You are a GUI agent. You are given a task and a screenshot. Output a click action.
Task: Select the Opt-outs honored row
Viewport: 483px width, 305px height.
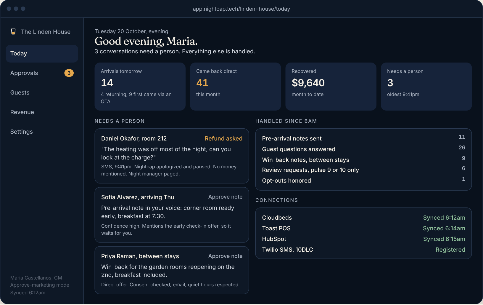coord(363,181)
